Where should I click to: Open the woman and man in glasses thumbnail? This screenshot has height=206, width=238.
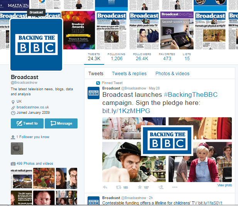(66, 178)
